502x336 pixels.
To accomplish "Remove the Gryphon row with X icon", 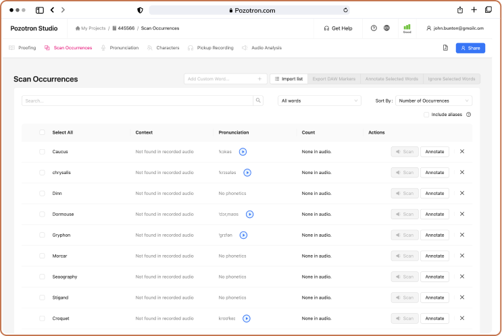I will (x=462, y=235).
